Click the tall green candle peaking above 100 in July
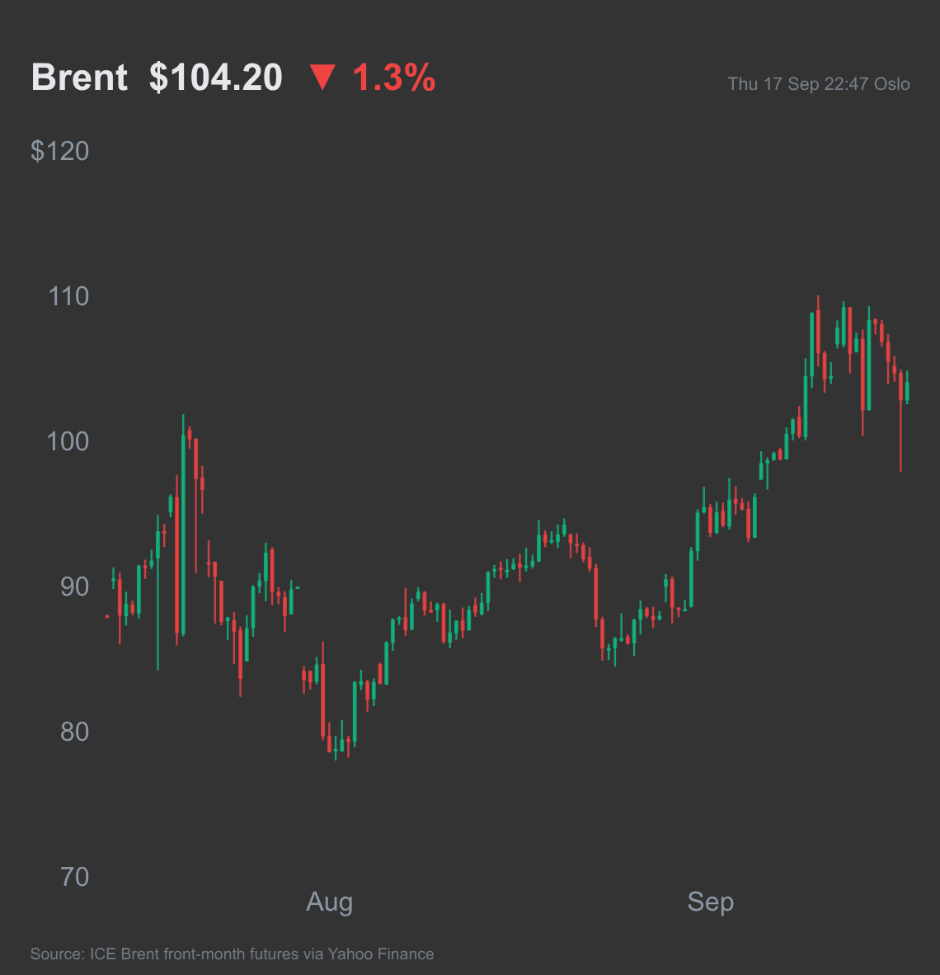 (183, 525)
